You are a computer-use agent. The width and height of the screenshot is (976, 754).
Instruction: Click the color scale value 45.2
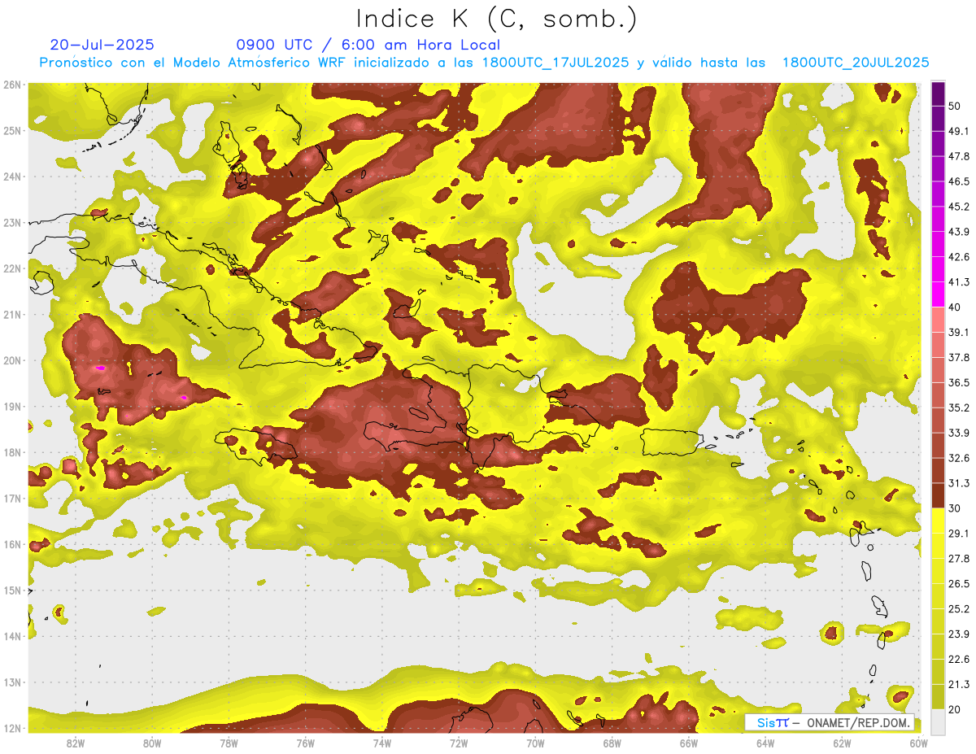[x=959, y=207]
